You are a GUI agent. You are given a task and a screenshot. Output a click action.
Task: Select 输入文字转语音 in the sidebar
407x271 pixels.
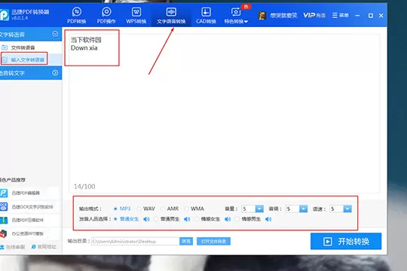(x=28, y=59)
